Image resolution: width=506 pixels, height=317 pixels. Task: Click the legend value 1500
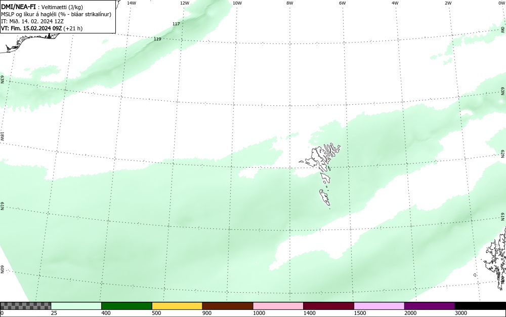pyautogui.click(x=360, y=313)
